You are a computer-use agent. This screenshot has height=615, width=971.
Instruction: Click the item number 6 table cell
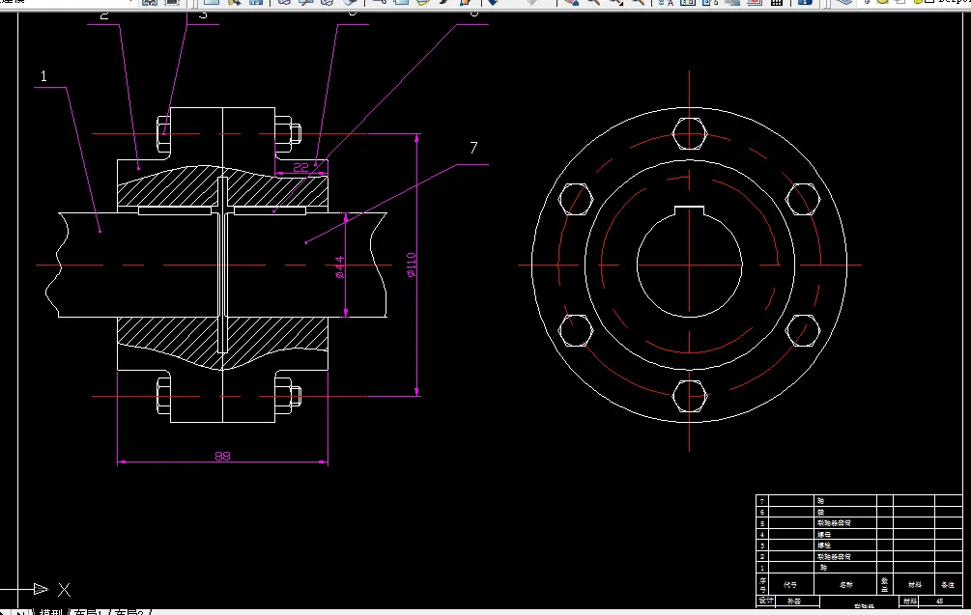point(761,512)
